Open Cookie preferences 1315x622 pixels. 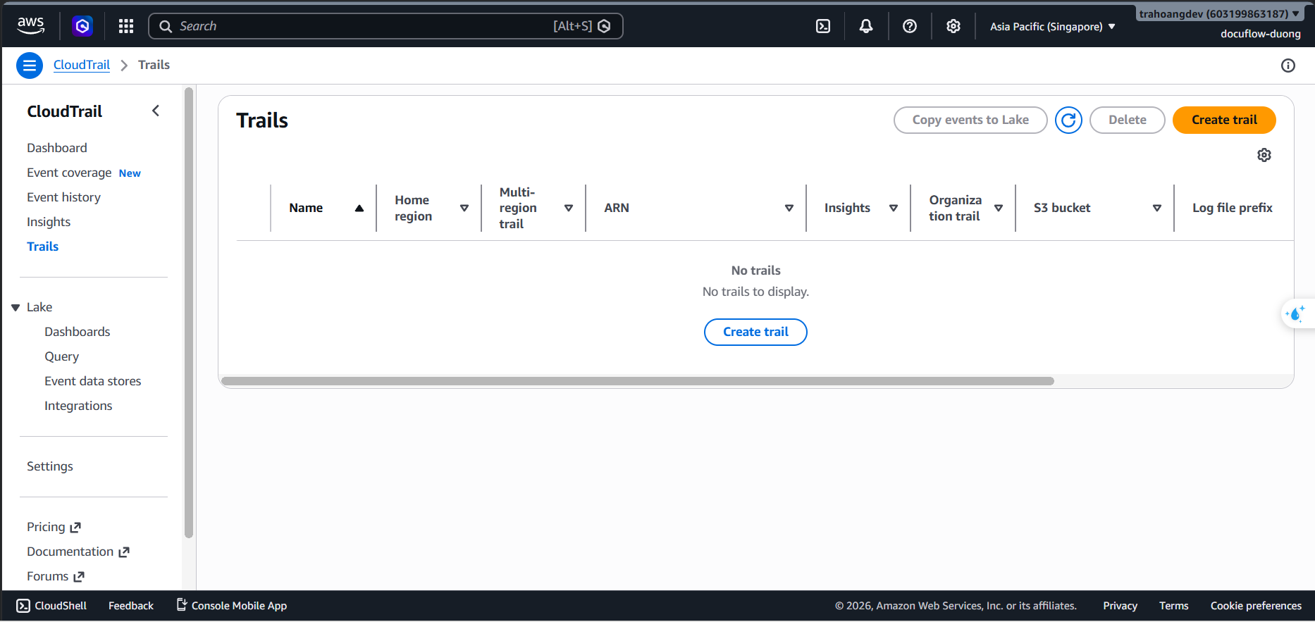1256,606
